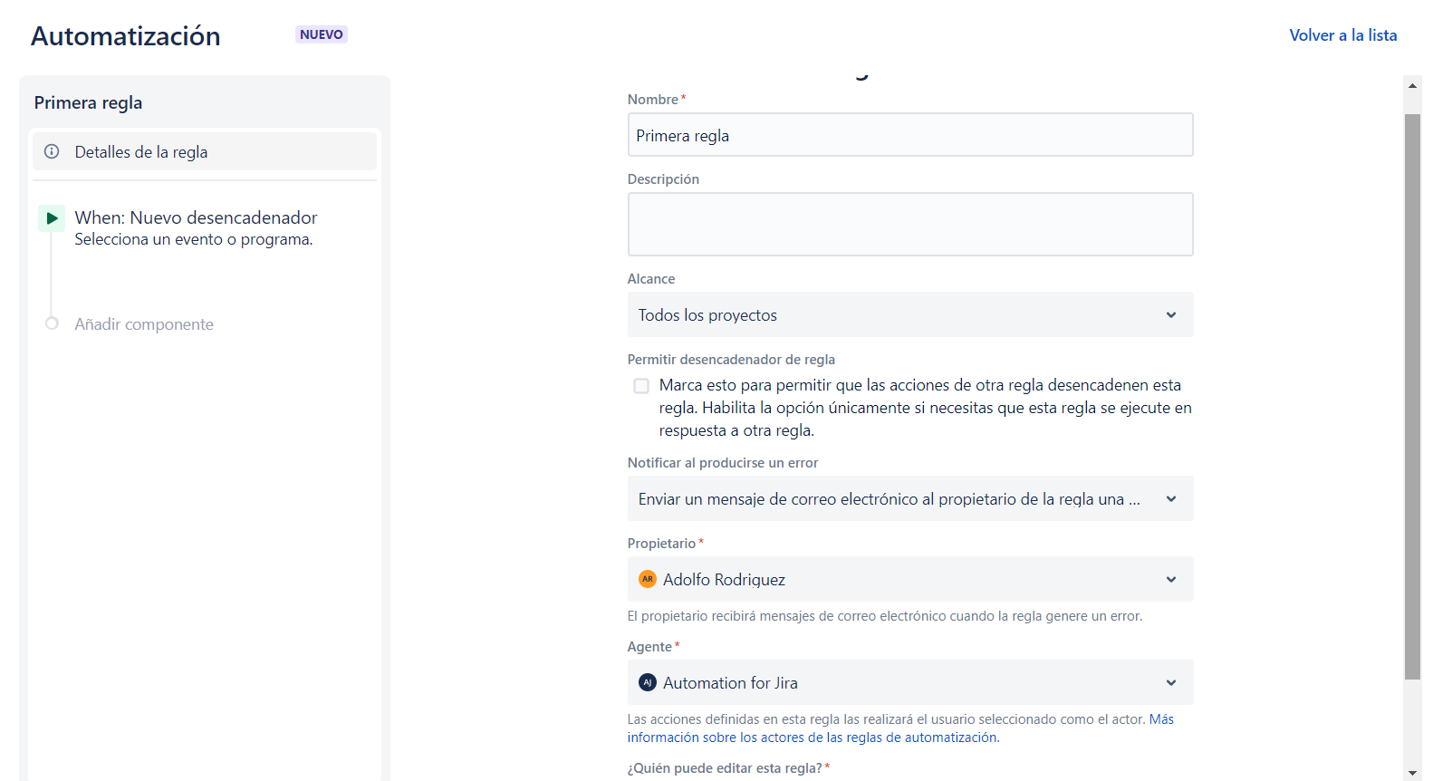This screenshot has height=781, width=1433.
Task: Click Adolfo Rodriguez orange avatar icon
Action: [x=647, y=579]
